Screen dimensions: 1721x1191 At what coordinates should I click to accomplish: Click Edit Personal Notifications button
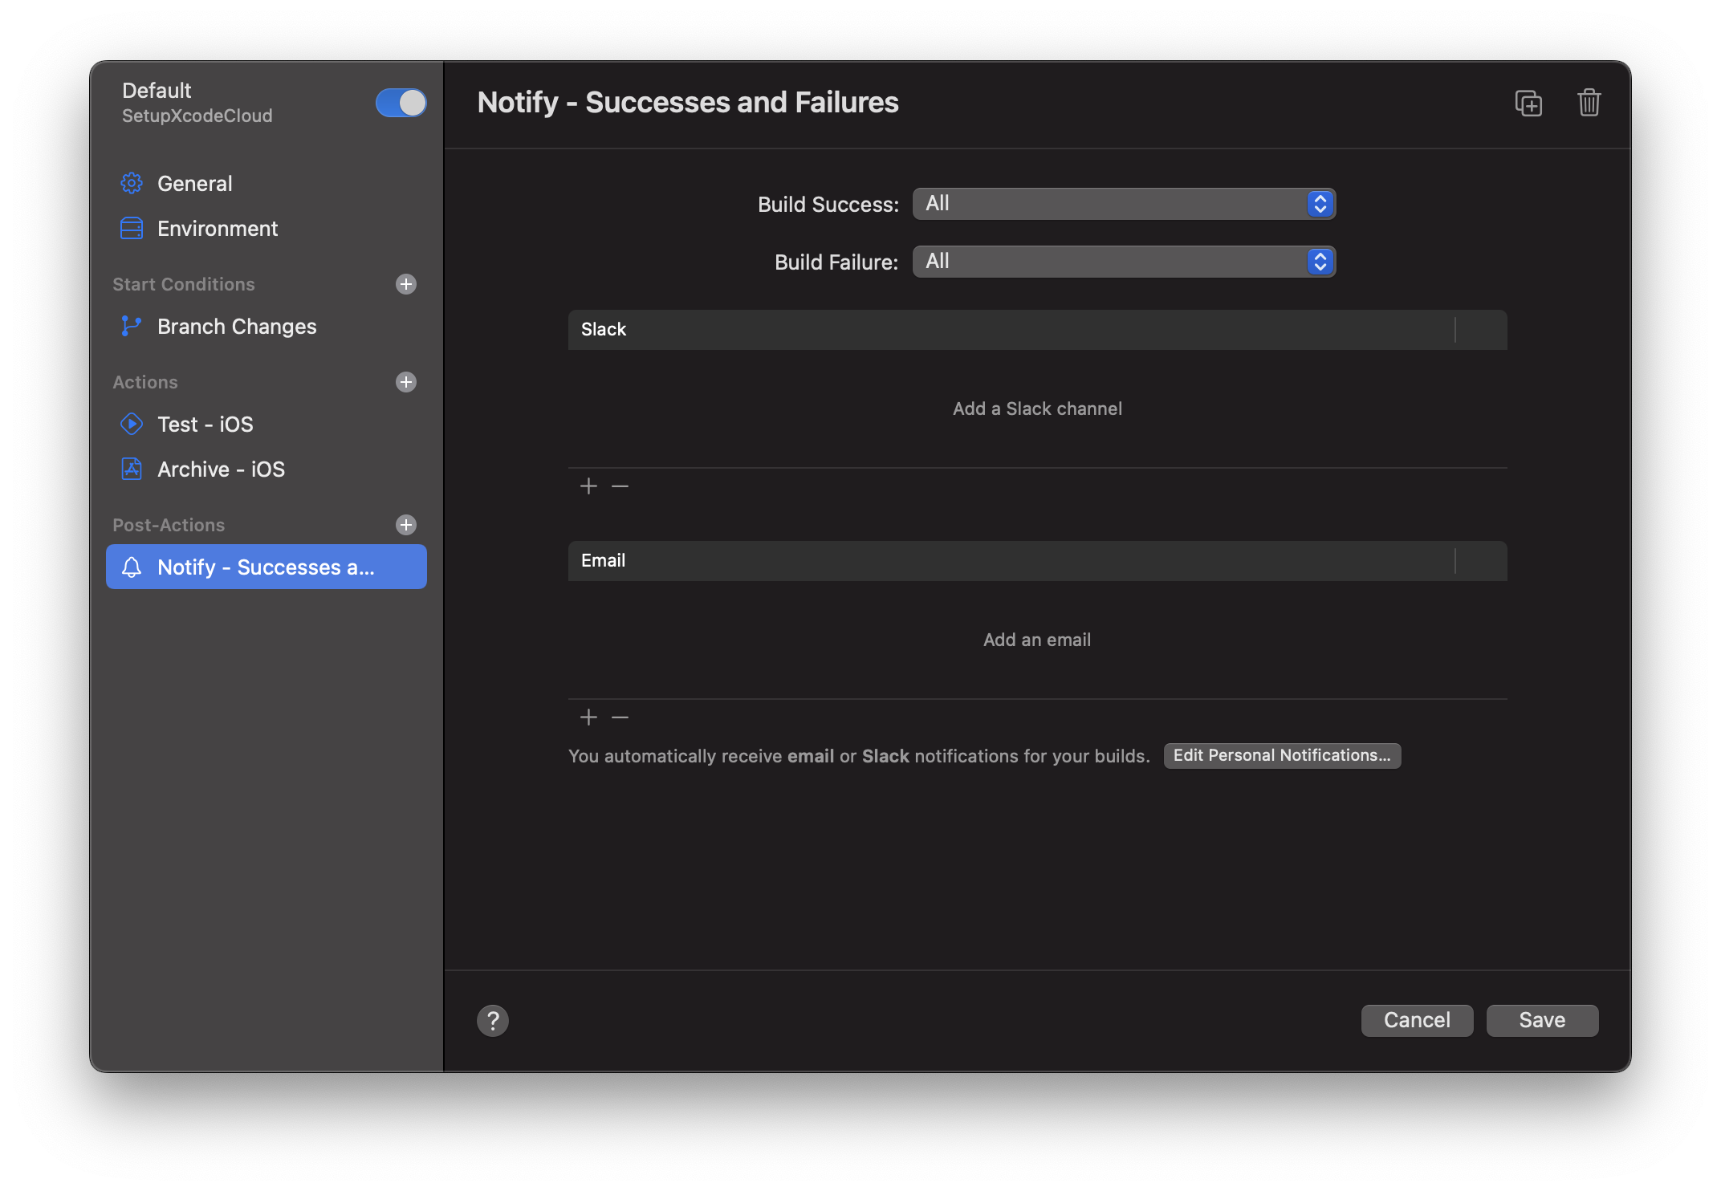[x=1282, y=754]
